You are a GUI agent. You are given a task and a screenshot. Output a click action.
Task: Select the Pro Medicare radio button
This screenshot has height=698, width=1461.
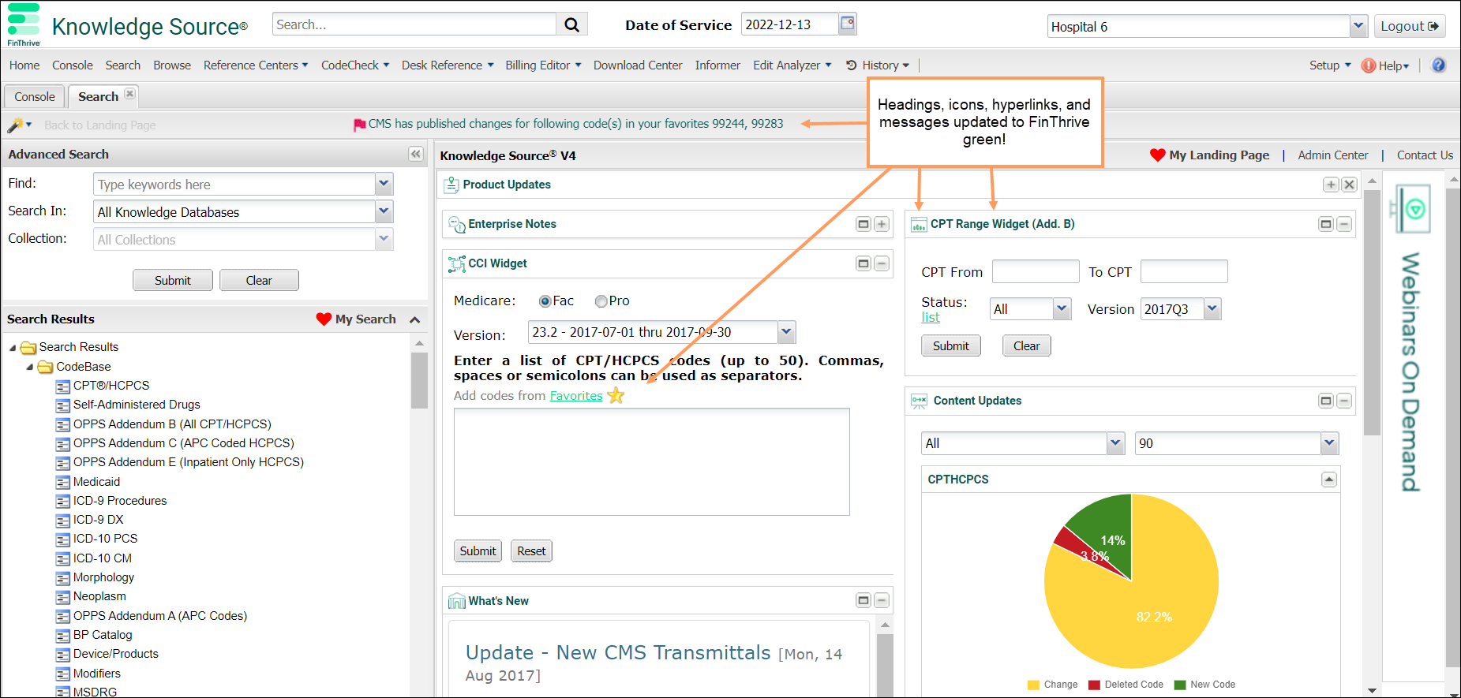coord(601,301)
